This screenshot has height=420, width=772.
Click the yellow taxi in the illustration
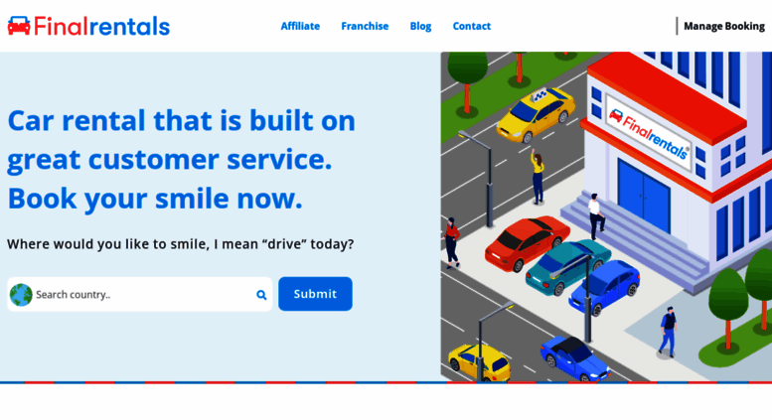[x=536, y=113]
